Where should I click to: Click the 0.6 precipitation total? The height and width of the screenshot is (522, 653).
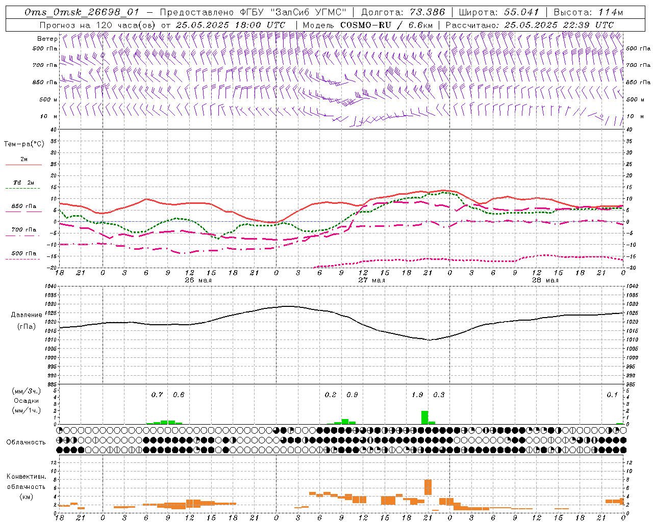tap(179, 395)
